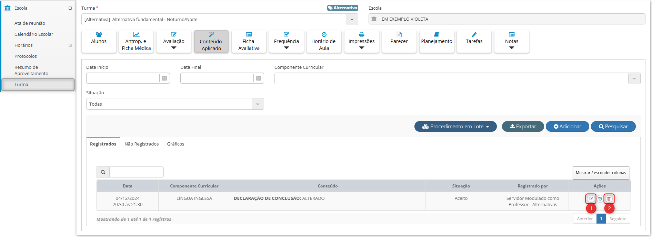
Task: Open Resumo de Aproveitamento
Action: (31, 70)
